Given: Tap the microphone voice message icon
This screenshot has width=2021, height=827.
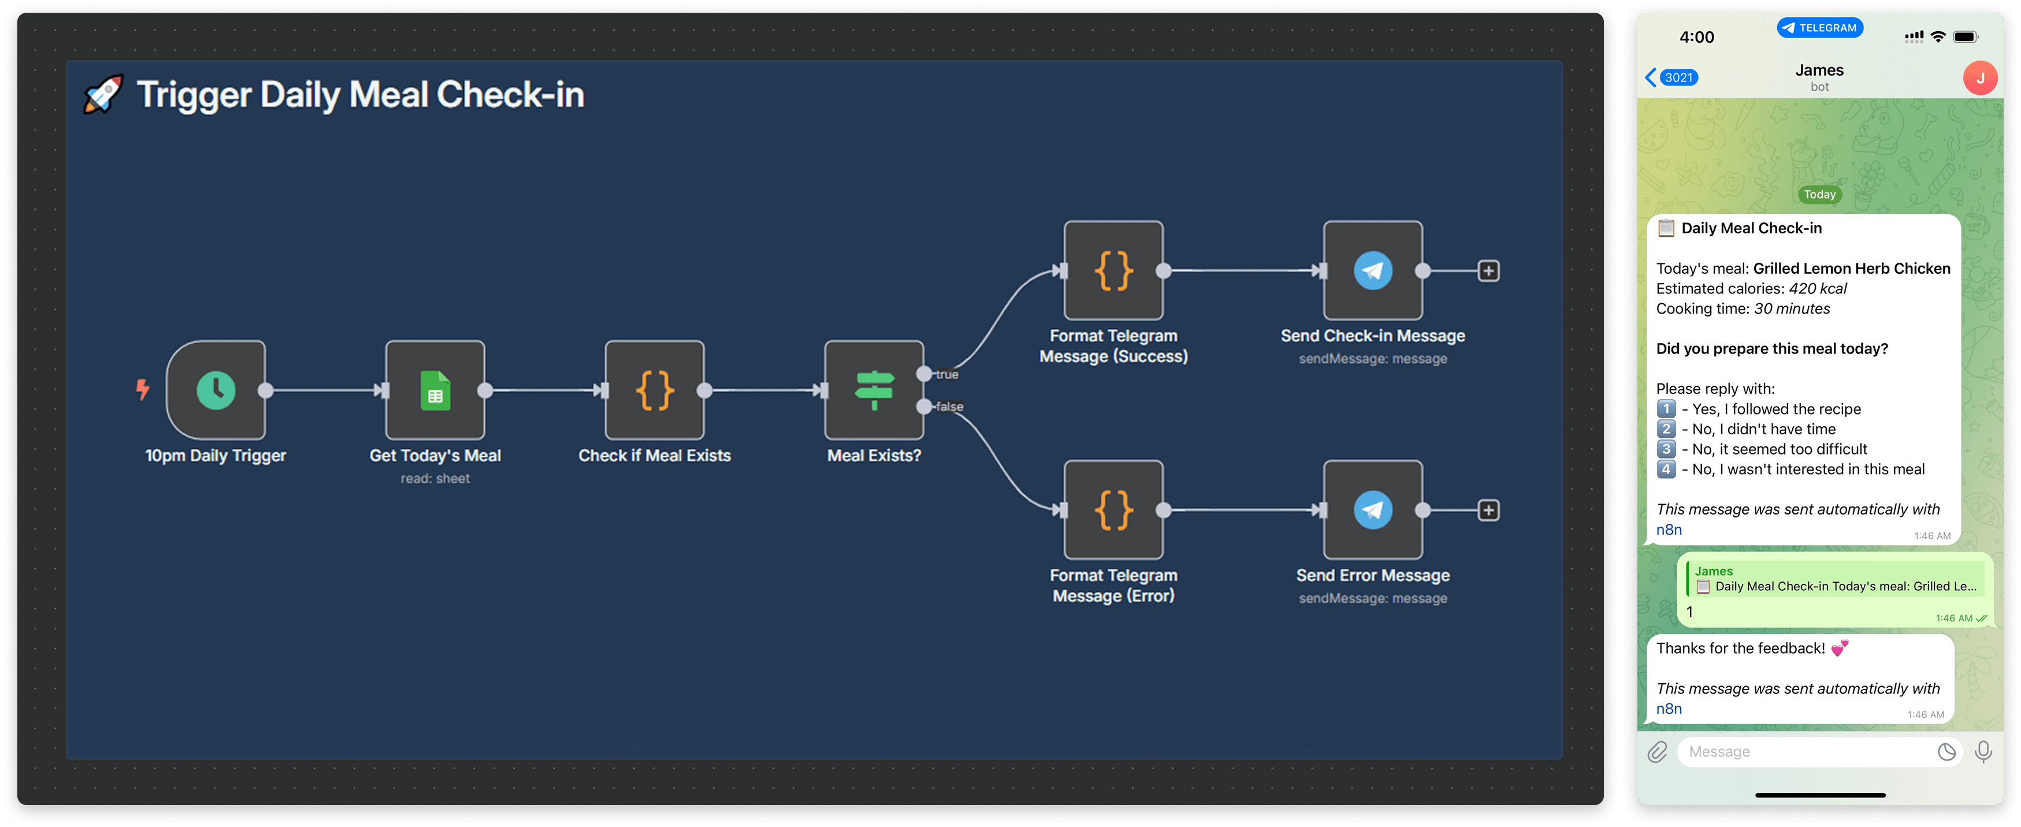Looking at the screenshot, I should point(1982,752).
